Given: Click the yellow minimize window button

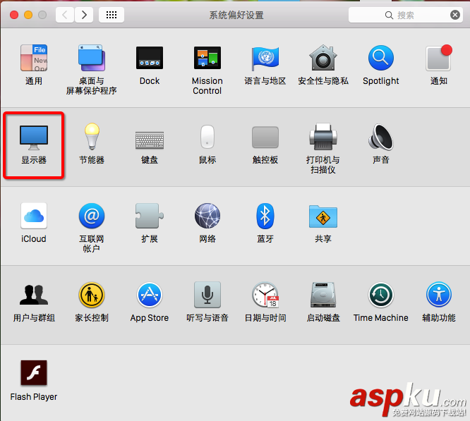Looking at the screenshot, I should point(28,15).
